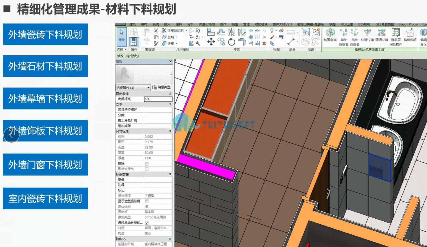427x247 pixels.
Task: Switch to the 注释 ribbon tab
Action: [179, 24]
